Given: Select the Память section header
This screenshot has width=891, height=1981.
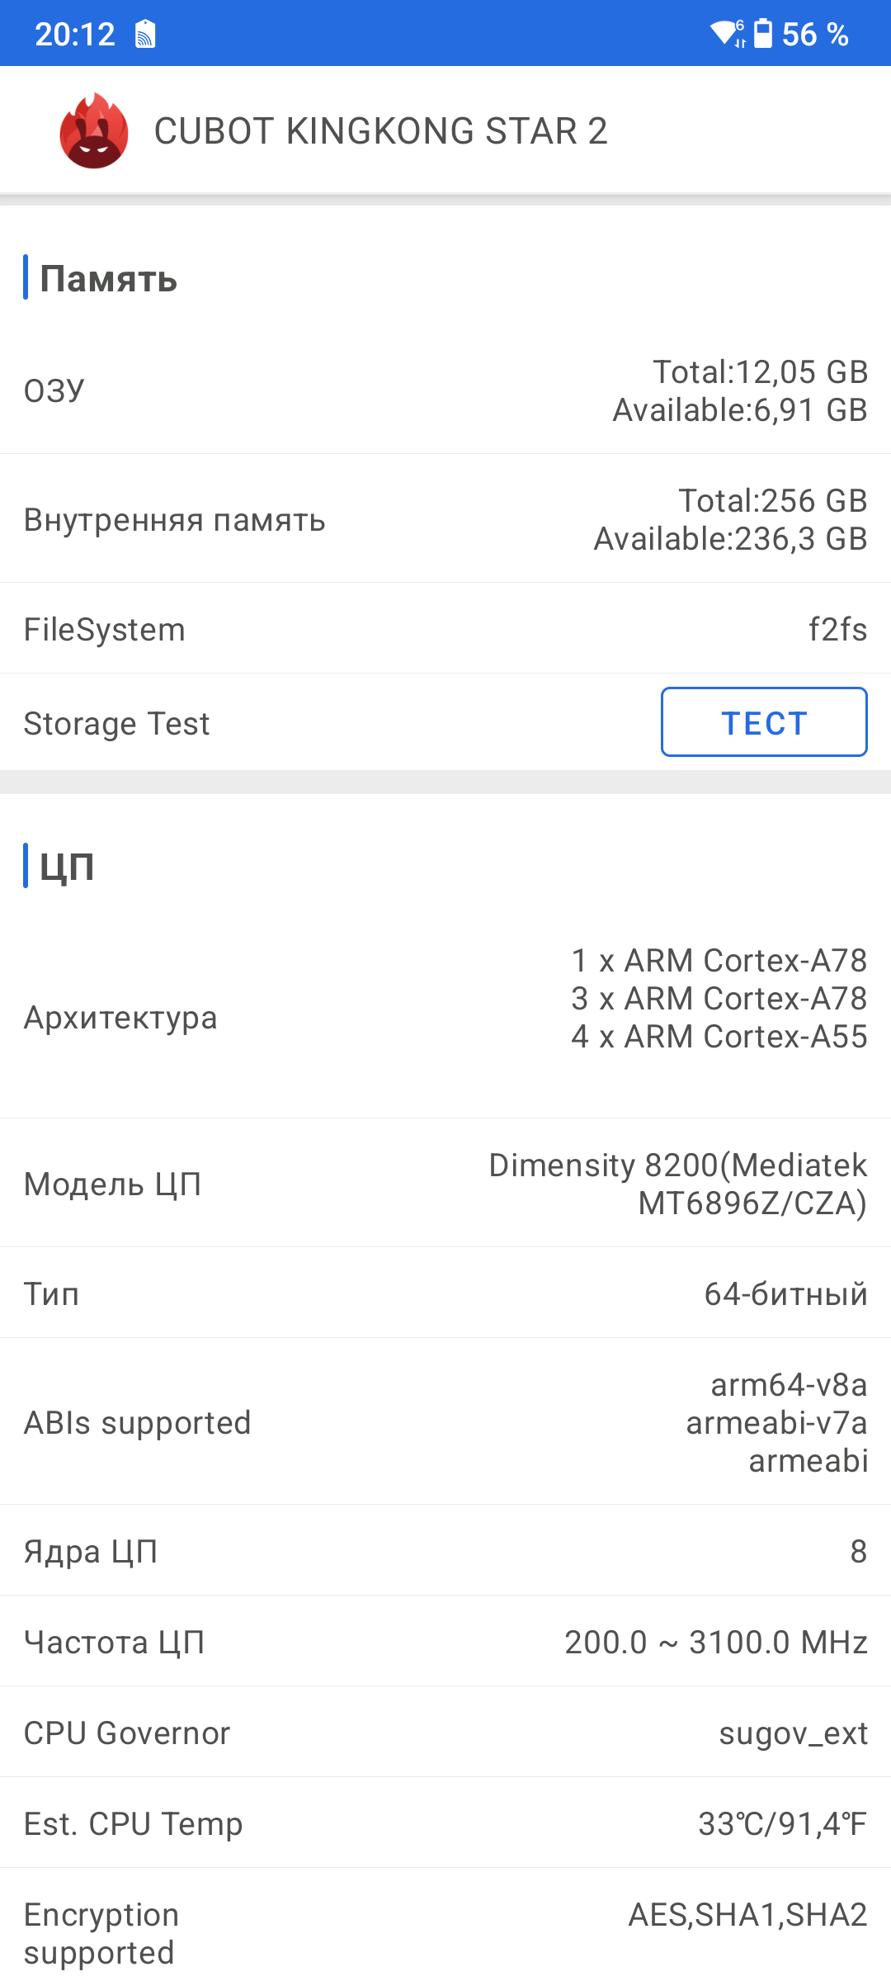Looking at the screenshot, I should click(x=109, y=279).
